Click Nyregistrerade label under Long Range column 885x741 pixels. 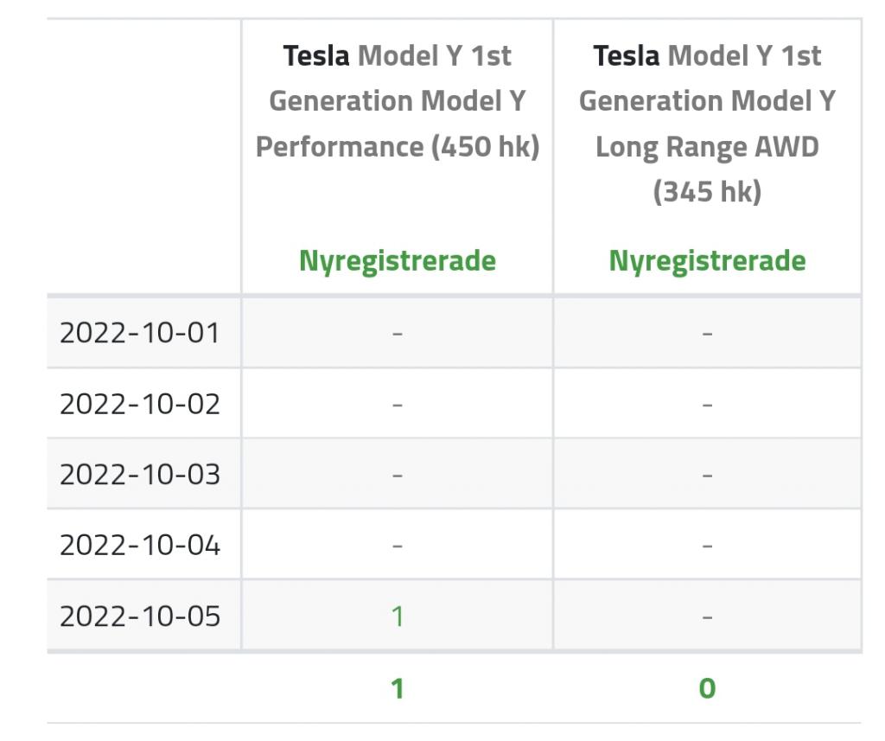(707, 261)
